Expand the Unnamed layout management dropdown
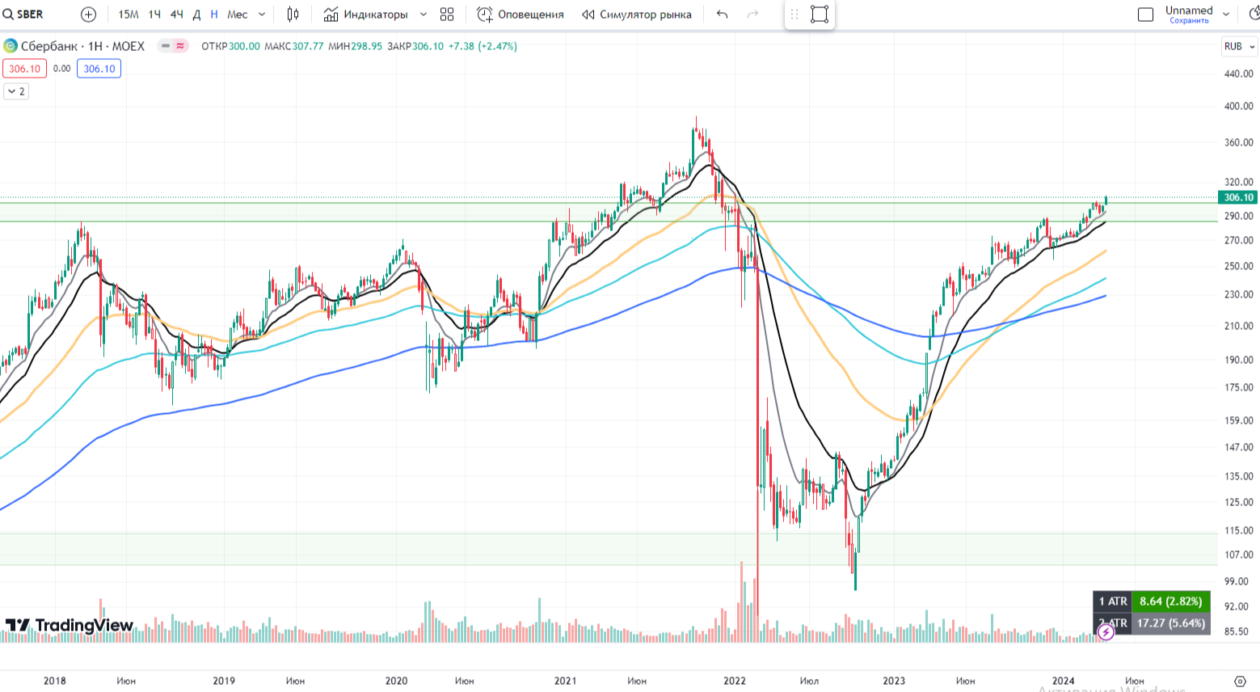This screenshot has height=692, width=1260. click(x=1226, y=15)
